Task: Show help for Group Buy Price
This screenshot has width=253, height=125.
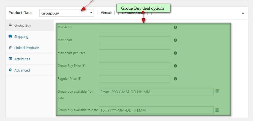Action: click(175, 66)
